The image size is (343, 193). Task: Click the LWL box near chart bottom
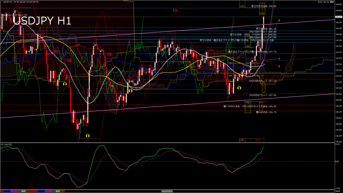[x=242, y=140]
